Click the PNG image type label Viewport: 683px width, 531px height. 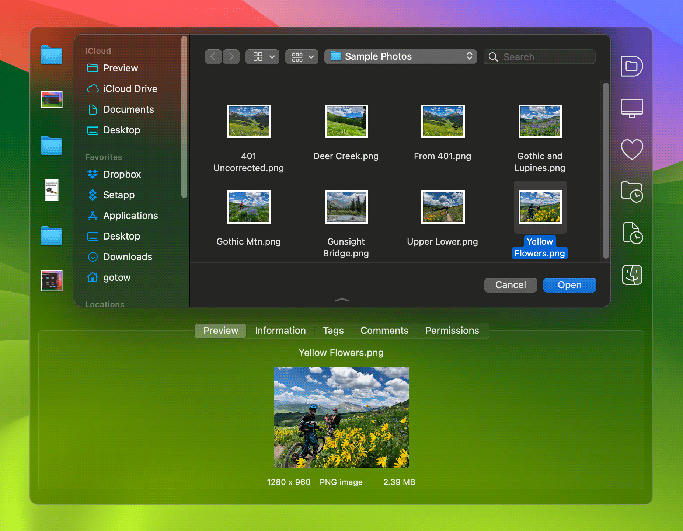[x=341, y=482]
